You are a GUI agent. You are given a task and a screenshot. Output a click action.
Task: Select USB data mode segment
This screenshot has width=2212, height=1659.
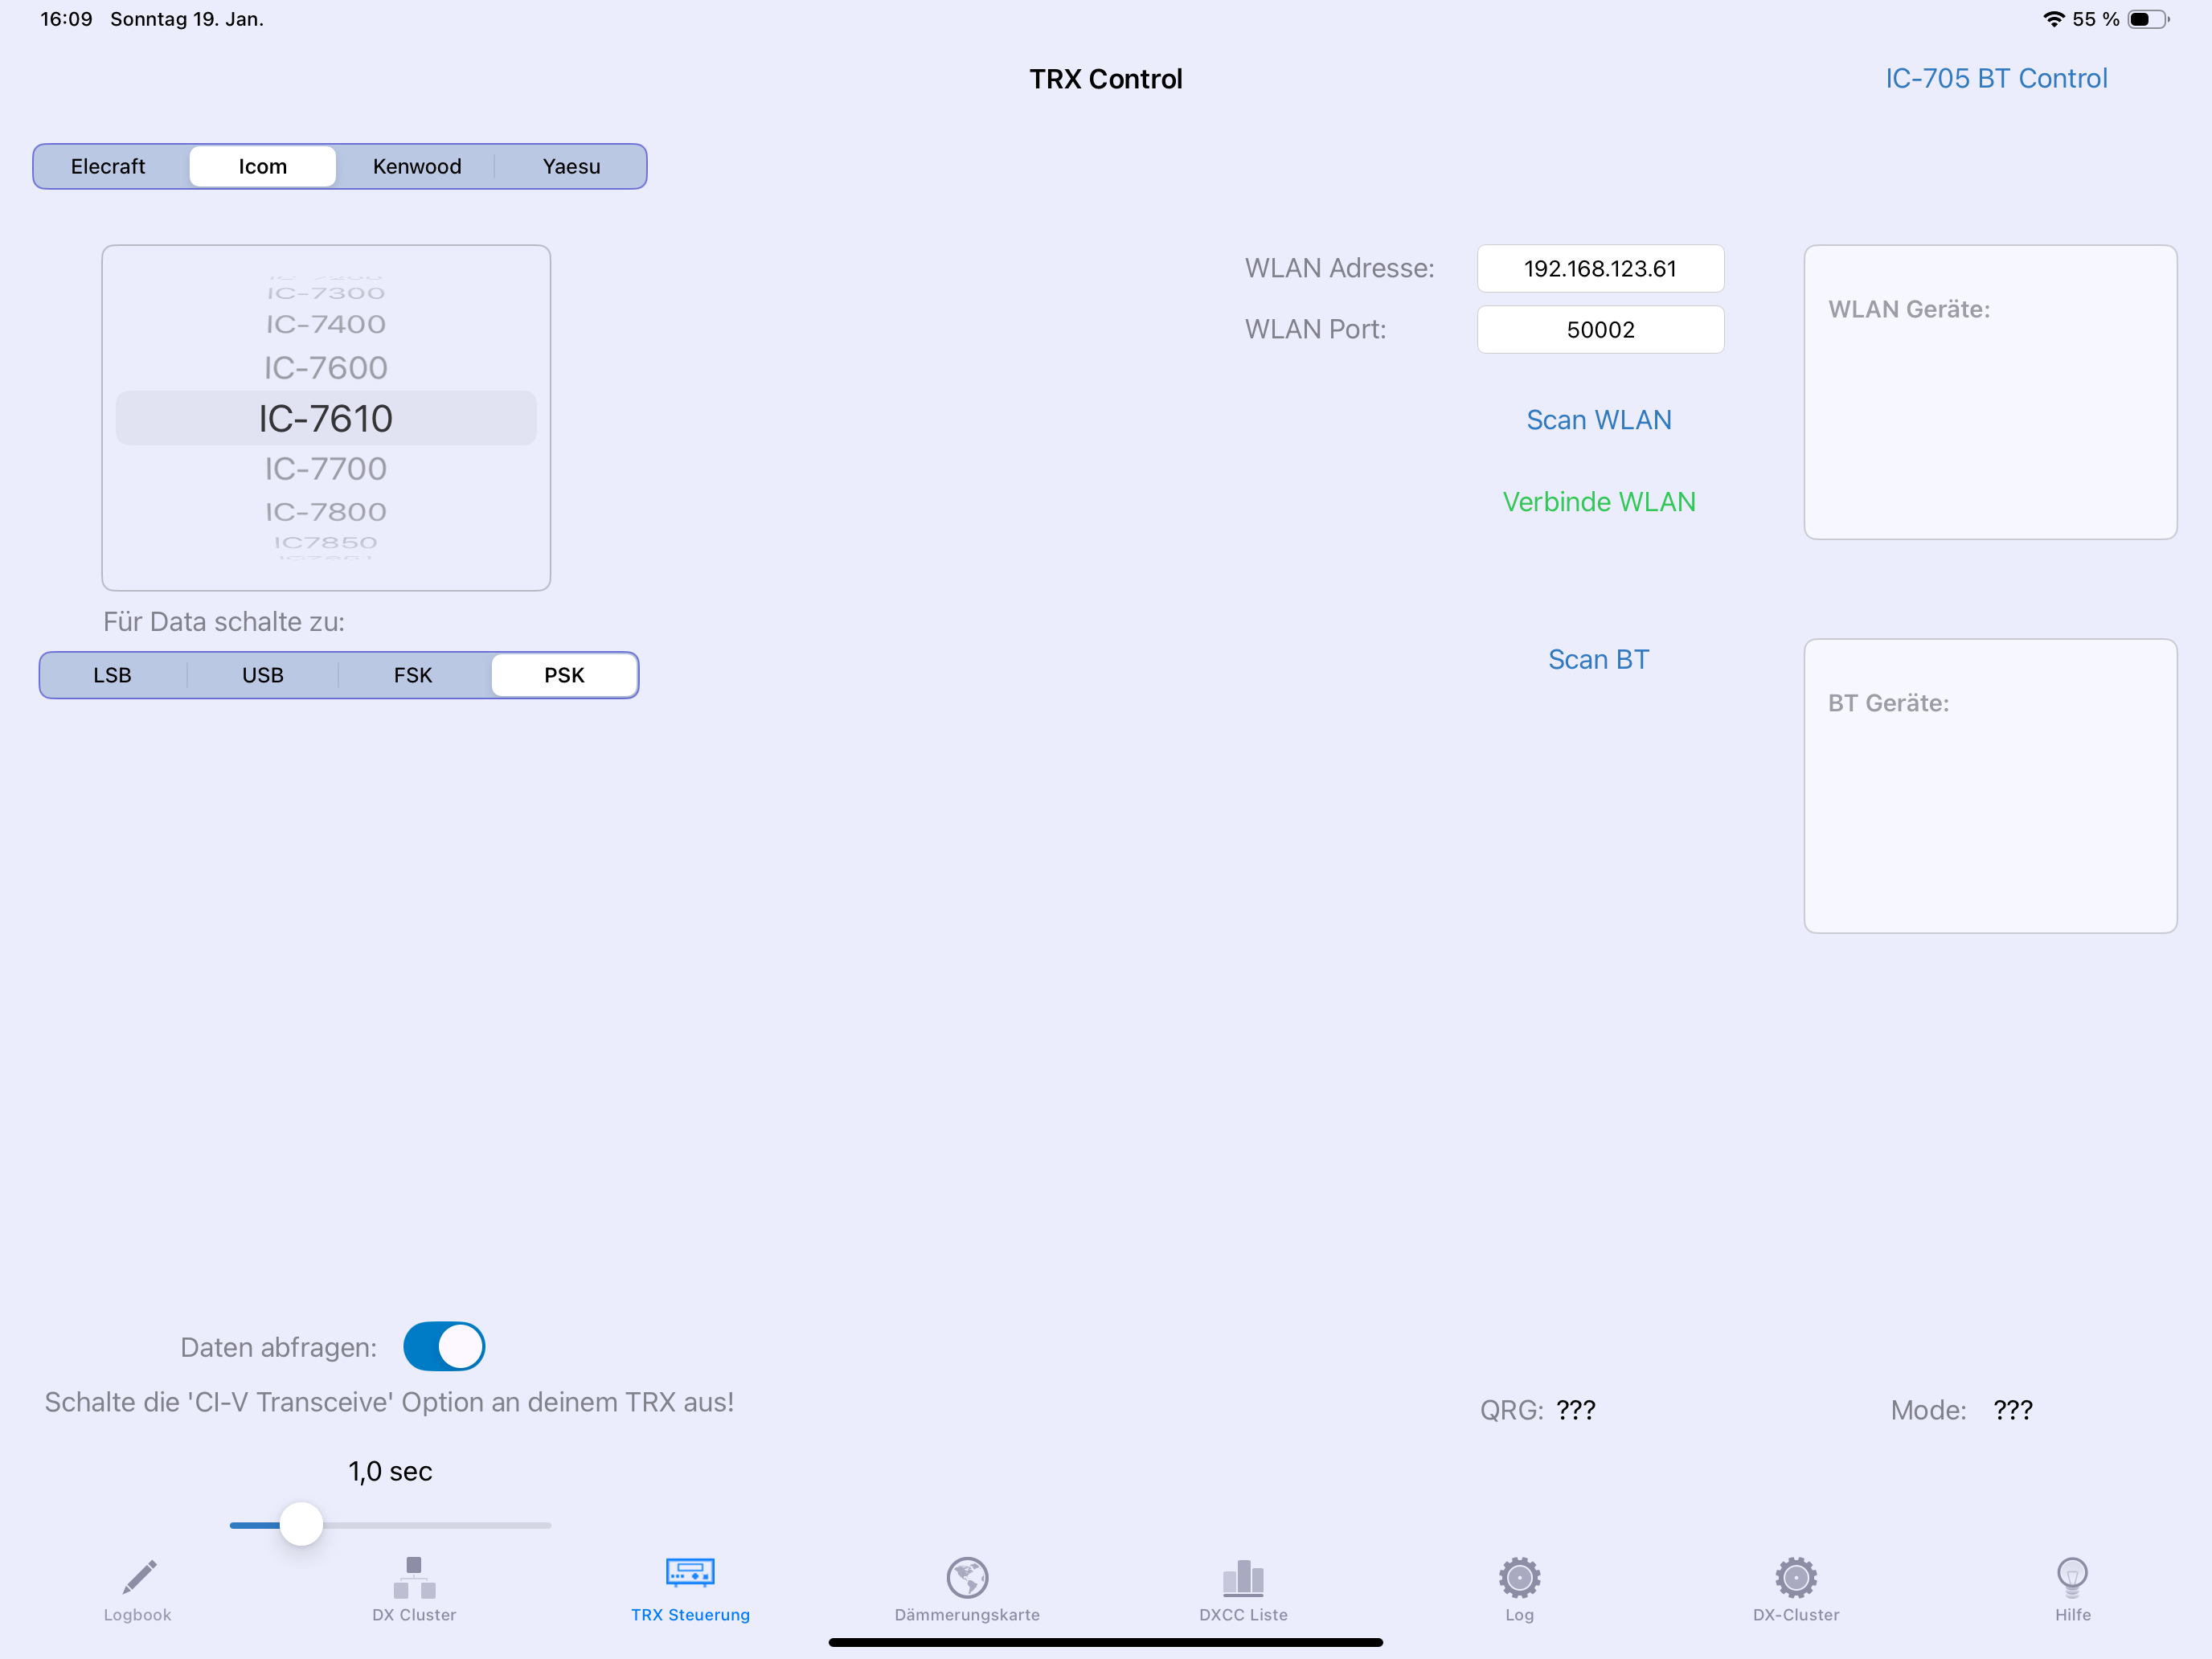point(263,675)
